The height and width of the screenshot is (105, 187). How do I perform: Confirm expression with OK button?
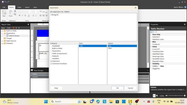click(x=117, y=88)
